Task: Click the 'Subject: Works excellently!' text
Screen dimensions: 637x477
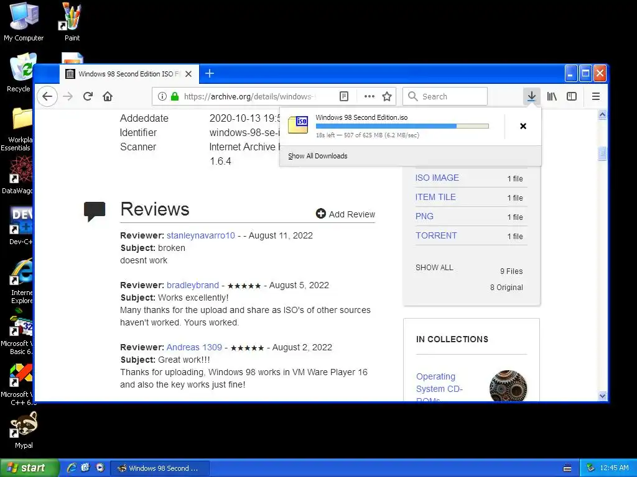Action: point(174,298)
